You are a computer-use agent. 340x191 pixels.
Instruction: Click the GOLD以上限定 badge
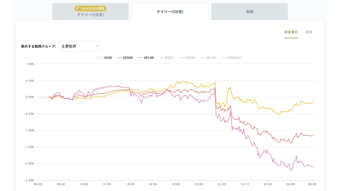point(90,8)
